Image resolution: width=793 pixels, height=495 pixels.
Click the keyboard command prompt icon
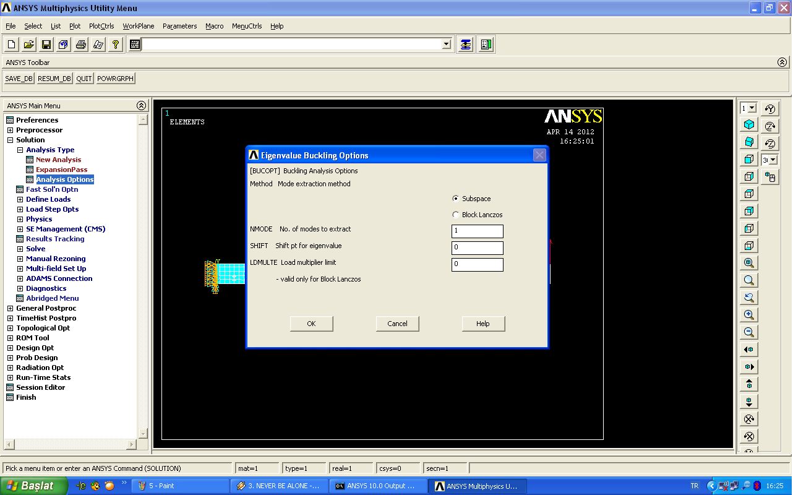coord(135,45)
